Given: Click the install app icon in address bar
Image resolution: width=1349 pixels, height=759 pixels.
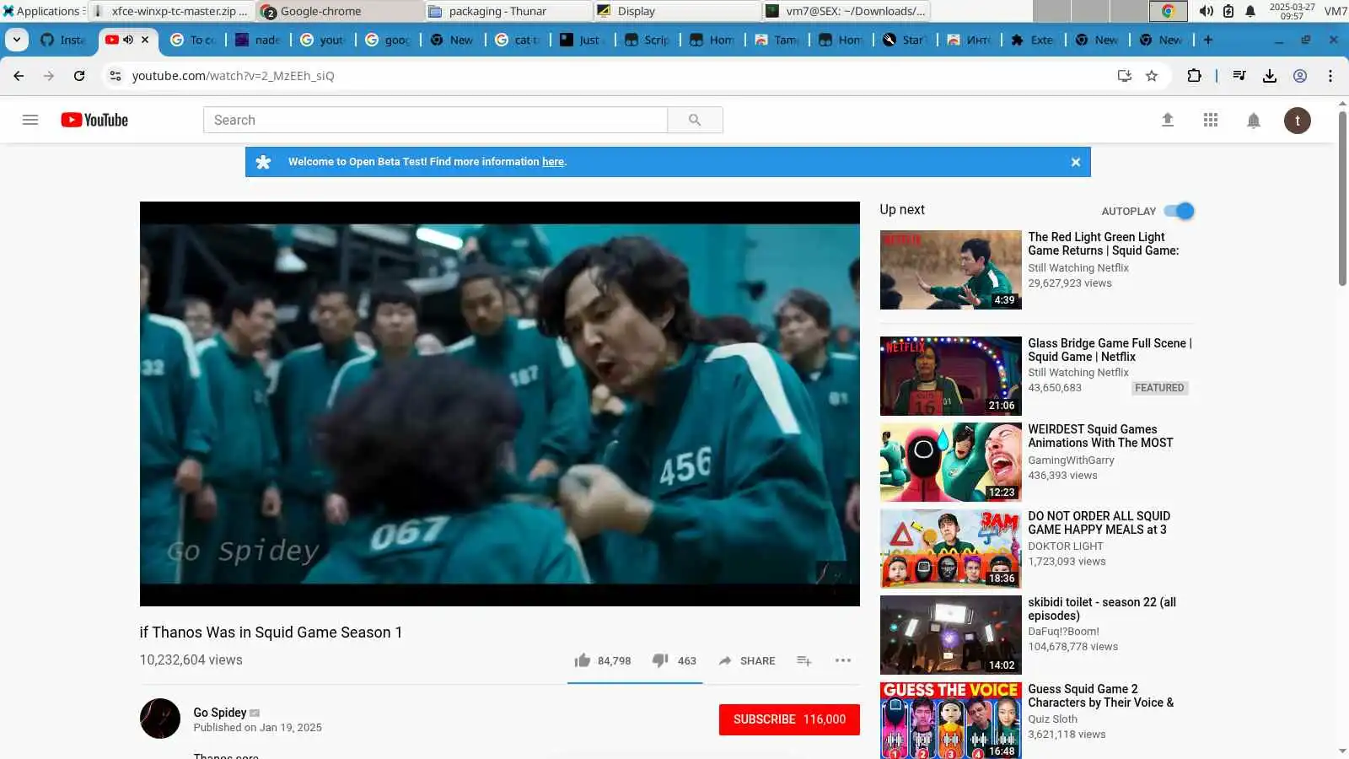Looking at the screenshot, I should point(1124,76).
